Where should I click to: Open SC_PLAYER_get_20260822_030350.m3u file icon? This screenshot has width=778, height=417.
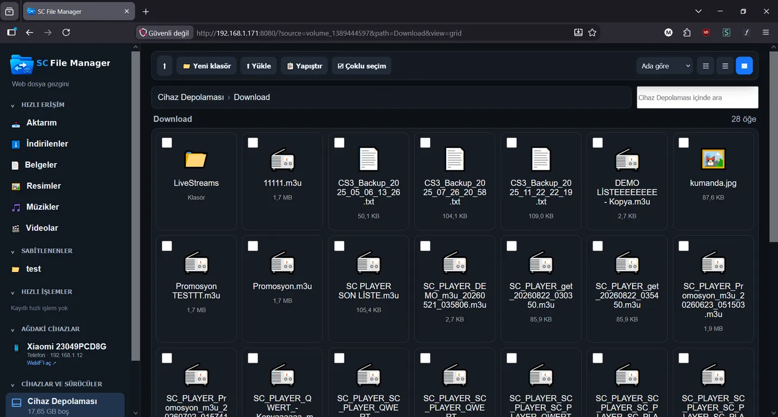(541, 263)
